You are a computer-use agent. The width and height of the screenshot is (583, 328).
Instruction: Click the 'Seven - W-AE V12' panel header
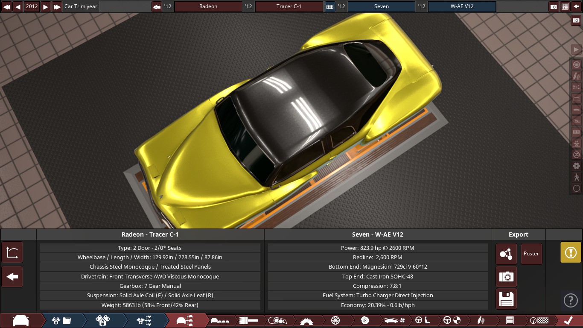378,234
